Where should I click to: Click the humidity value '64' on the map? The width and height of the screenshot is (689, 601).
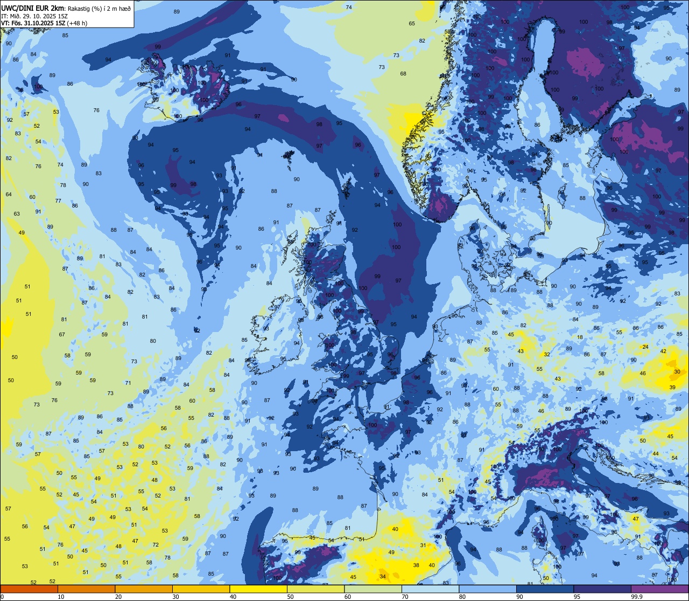(9, 194)
